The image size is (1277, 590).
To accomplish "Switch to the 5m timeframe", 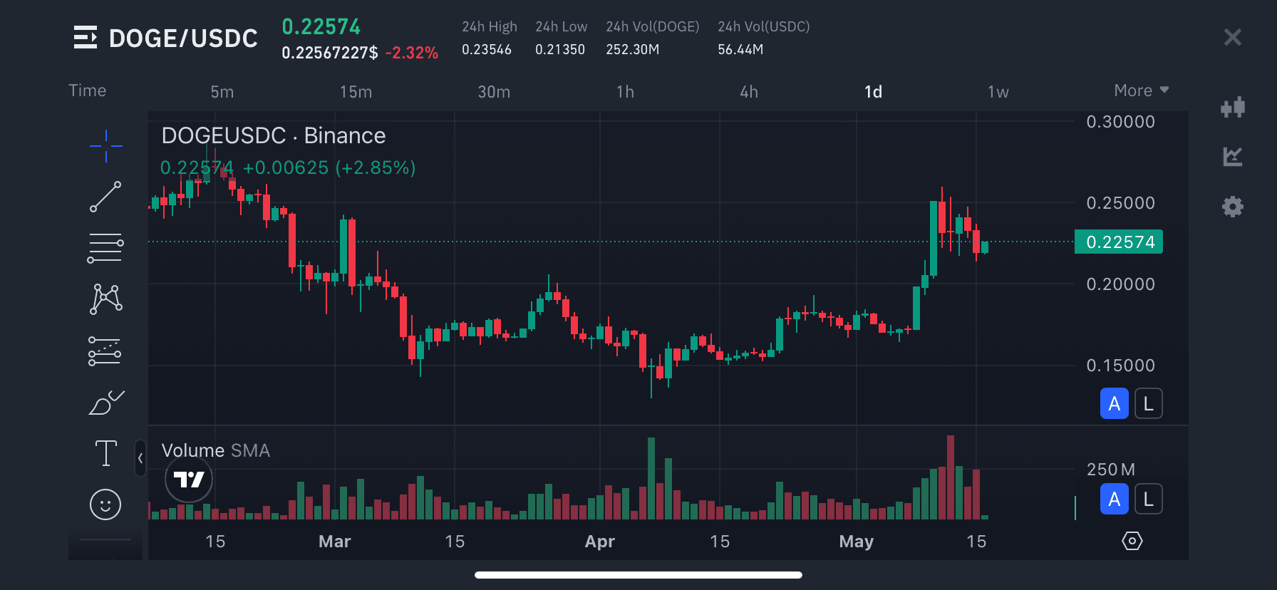I will [222, 92].
